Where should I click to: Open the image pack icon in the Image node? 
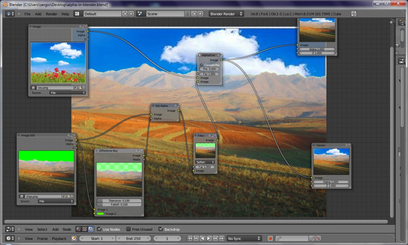(80, 88)
